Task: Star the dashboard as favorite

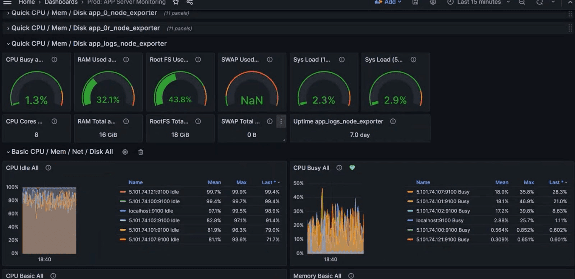Action: (176, 3)
